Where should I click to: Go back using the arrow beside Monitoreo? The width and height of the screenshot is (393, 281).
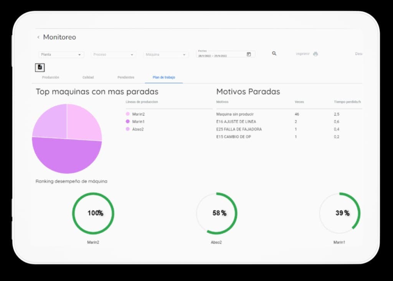(38, 37)
